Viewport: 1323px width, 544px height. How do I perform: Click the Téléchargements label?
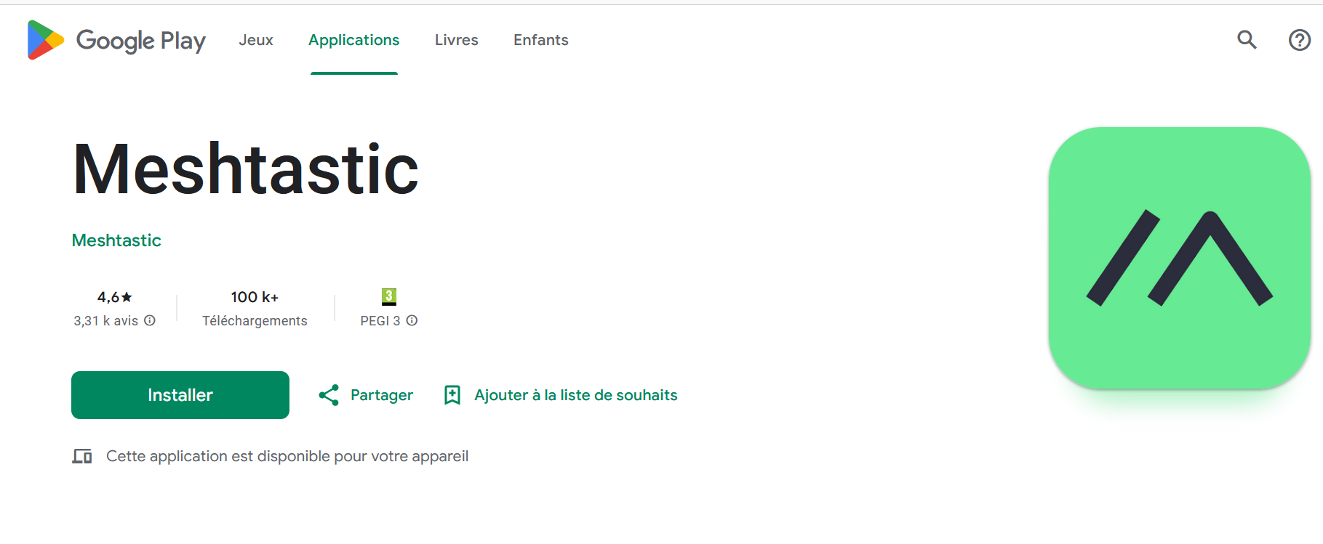tap(255, 320)
